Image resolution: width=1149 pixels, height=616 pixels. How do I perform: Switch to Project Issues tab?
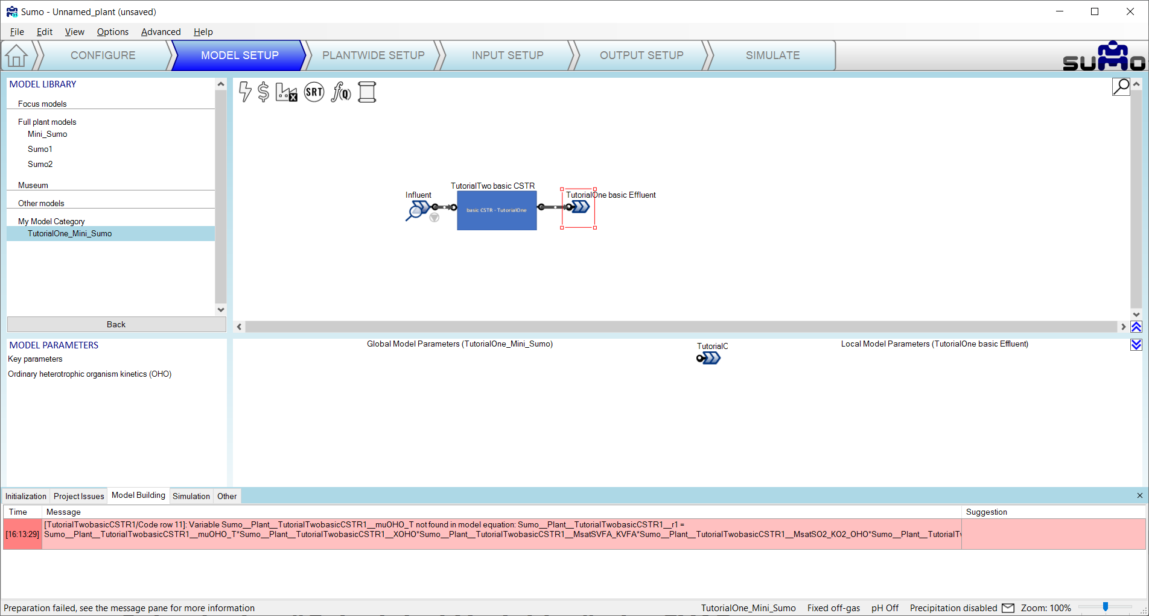78,496
